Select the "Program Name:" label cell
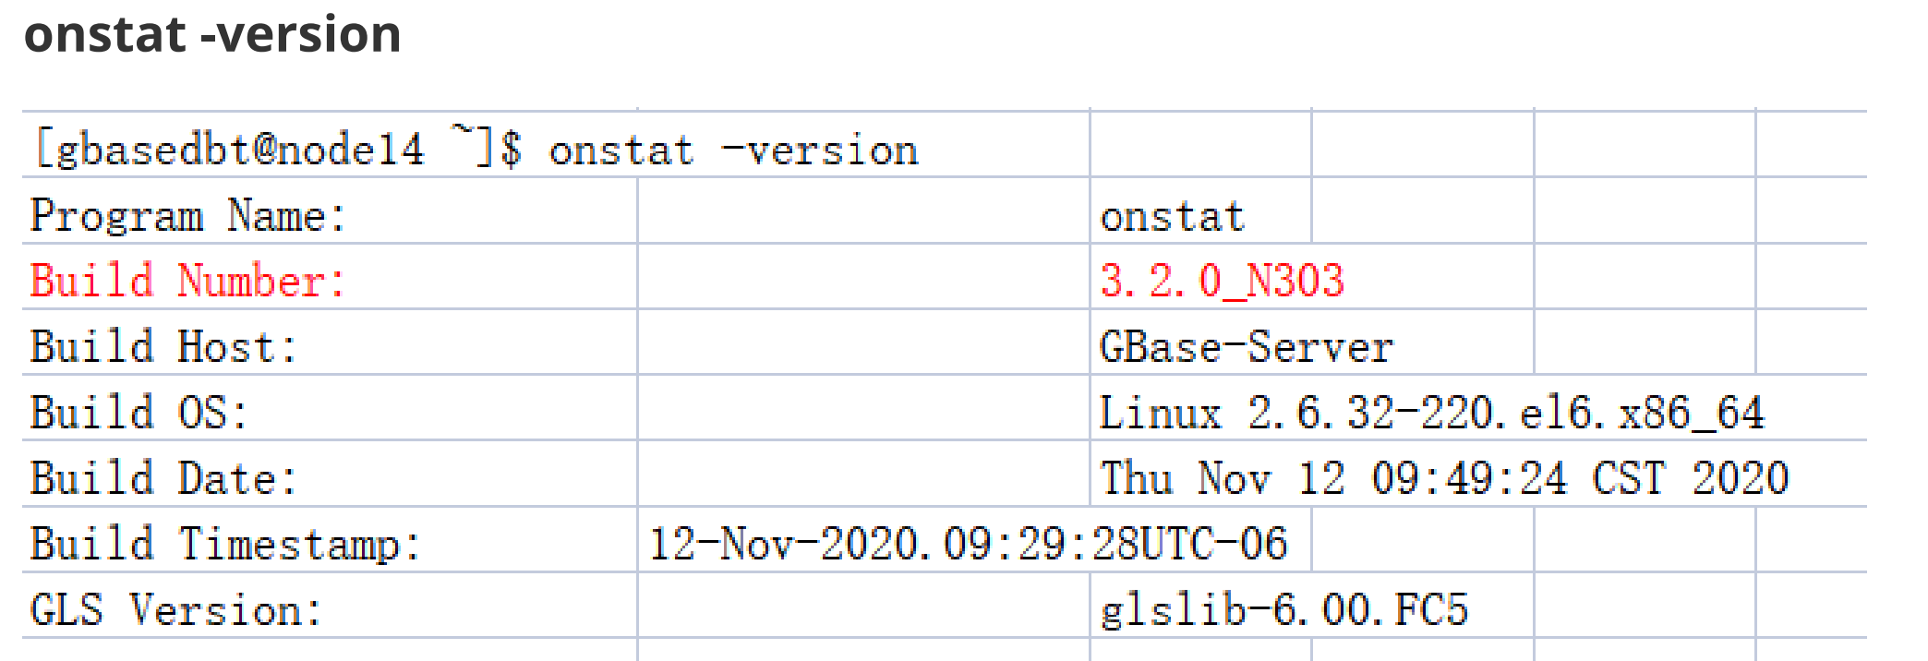The image size is (1928, 661). click(187, 216)
